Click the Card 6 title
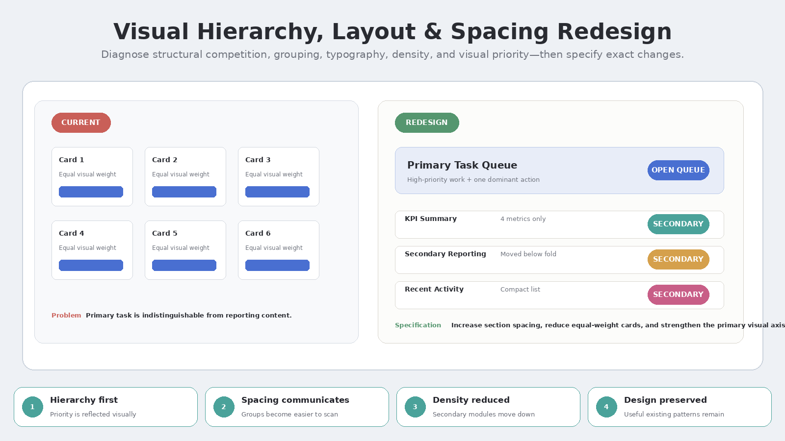 pyautogui.click(x=258, y=233)
